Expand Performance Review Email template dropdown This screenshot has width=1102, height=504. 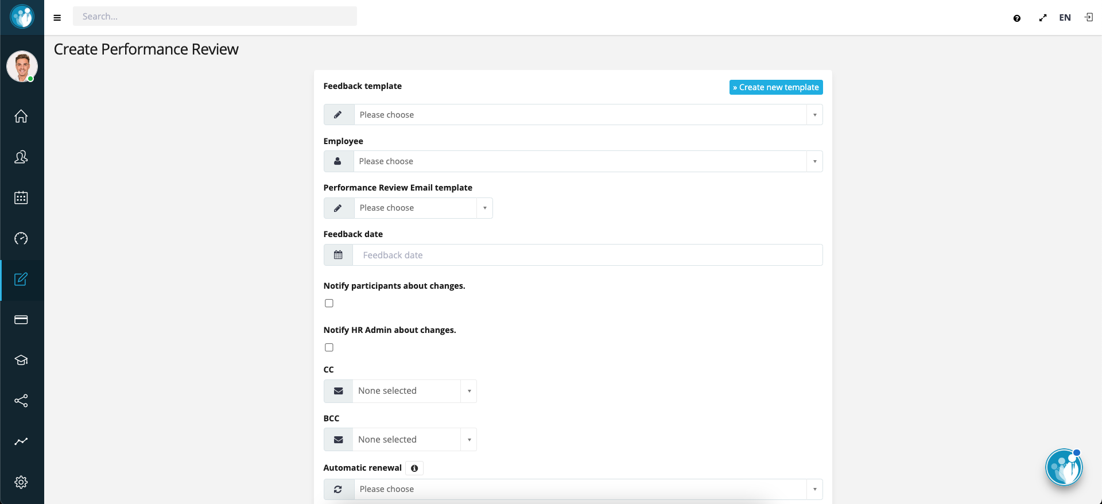coord(422,208)
